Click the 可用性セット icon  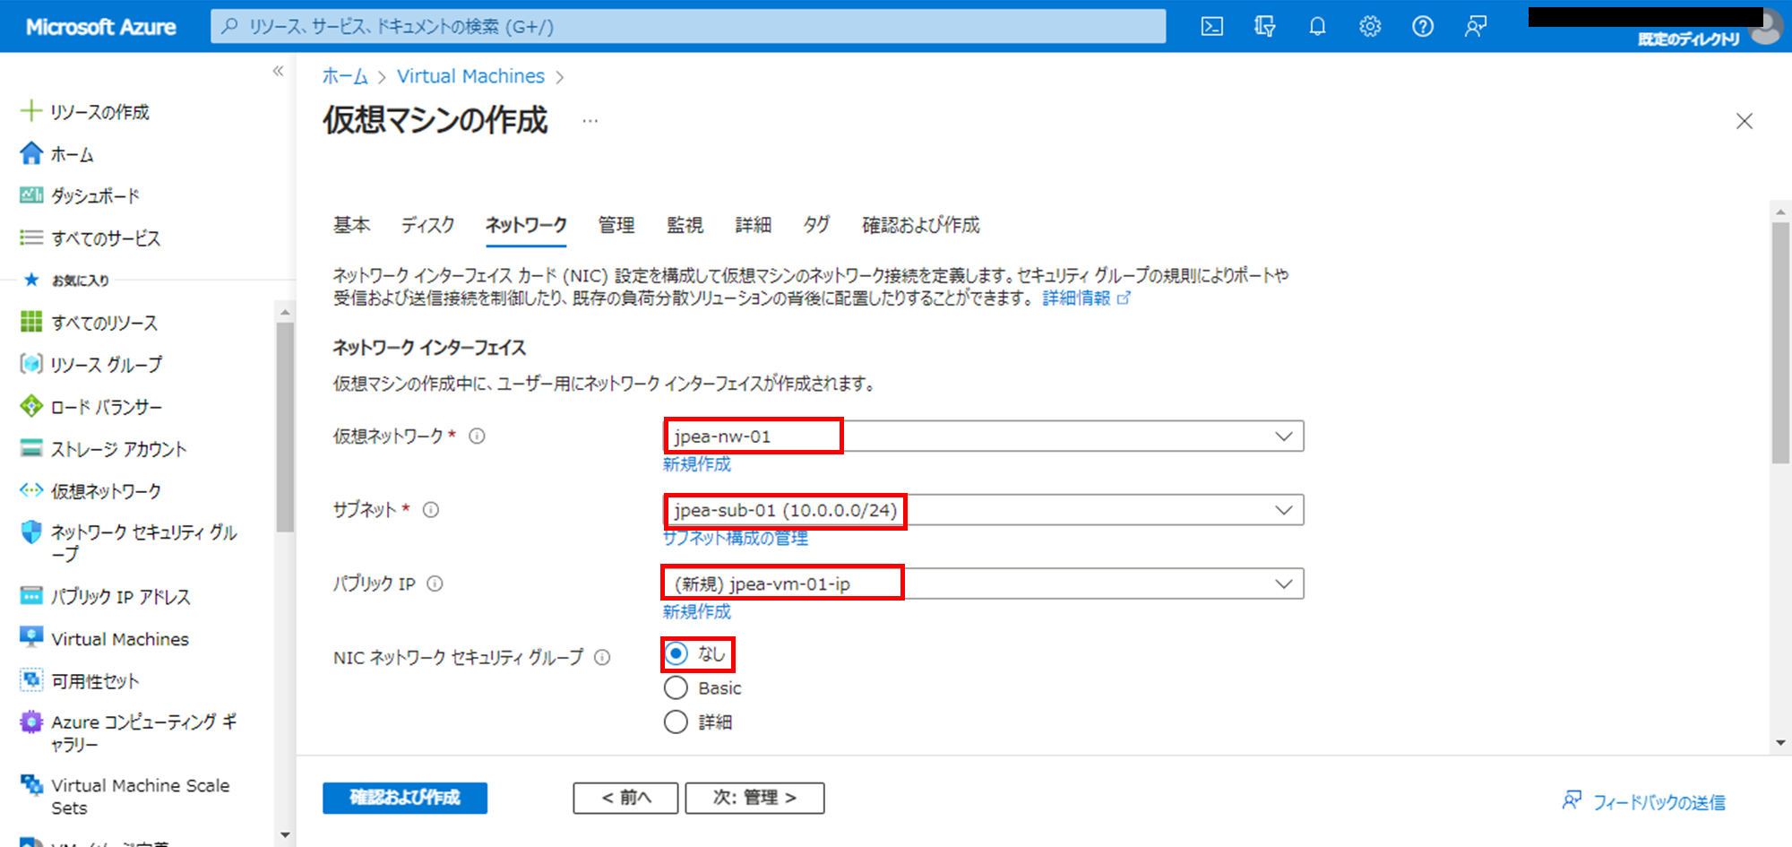click(x=31, y=680)
